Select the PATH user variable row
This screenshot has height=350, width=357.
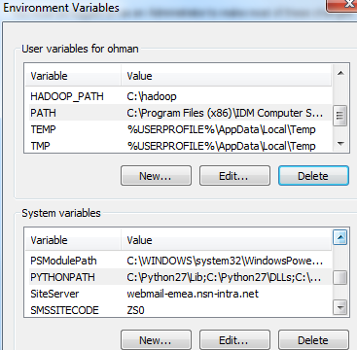point(179,113)
